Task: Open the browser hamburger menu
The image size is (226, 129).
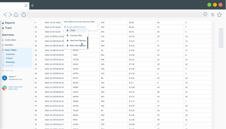Action: pos(213,15)
